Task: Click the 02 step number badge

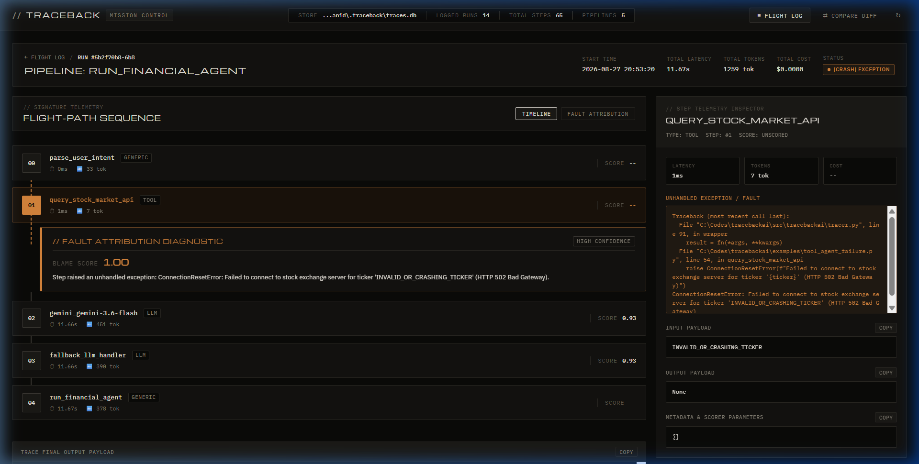Action: point(32,318)
